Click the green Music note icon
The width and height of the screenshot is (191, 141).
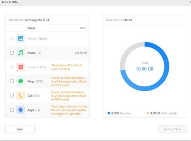coord(21,53)
